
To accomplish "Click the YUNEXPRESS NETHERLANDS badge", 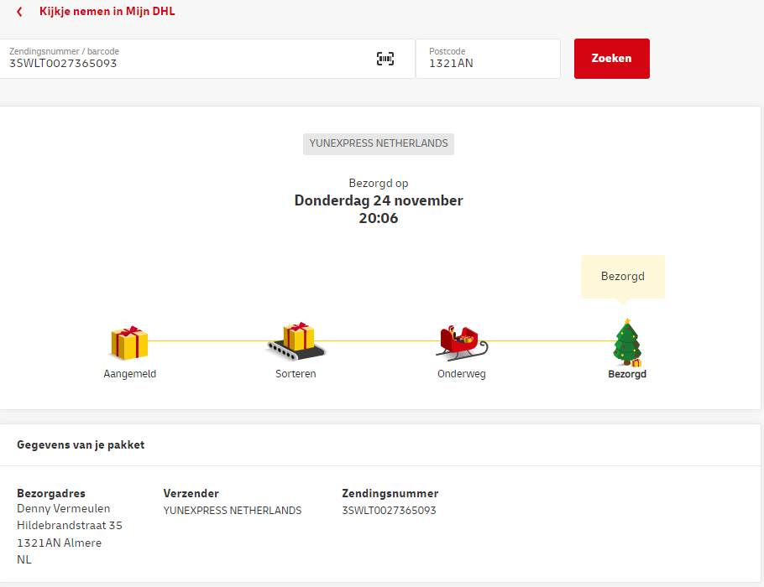I will click(379, 143).
